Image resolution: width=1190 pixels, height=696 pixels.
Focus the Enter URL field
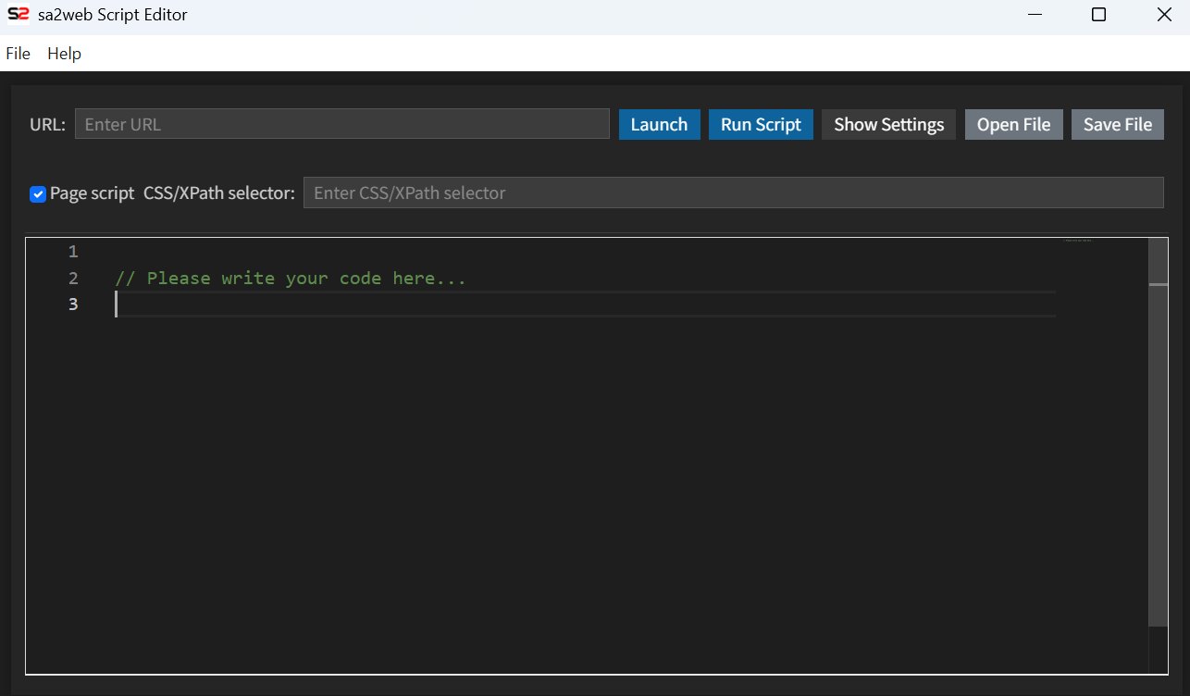tap(342, 124)
